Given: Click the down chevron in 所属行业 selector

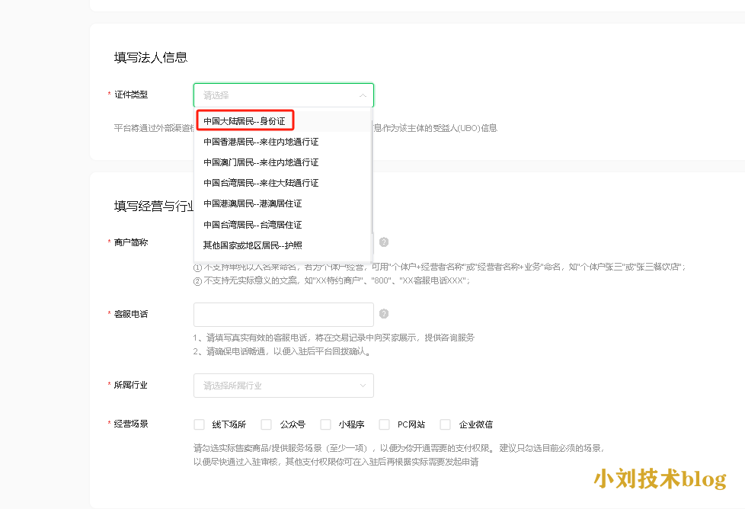Looking at the screenshot, I should point(363,386).
